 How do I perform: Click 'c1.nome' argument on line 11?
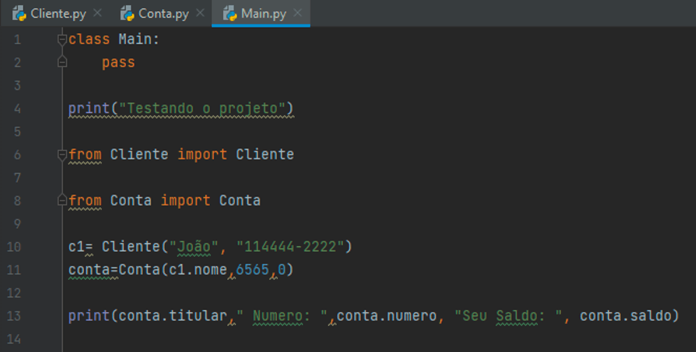(197, 269)
